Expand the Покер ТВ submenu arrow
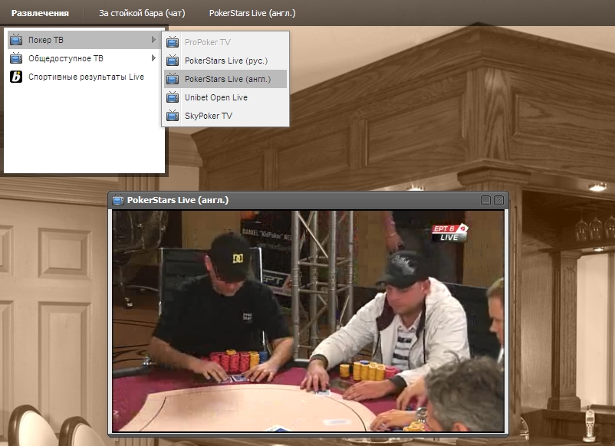Viewport: 615px width, 446px height. (153, 40)
